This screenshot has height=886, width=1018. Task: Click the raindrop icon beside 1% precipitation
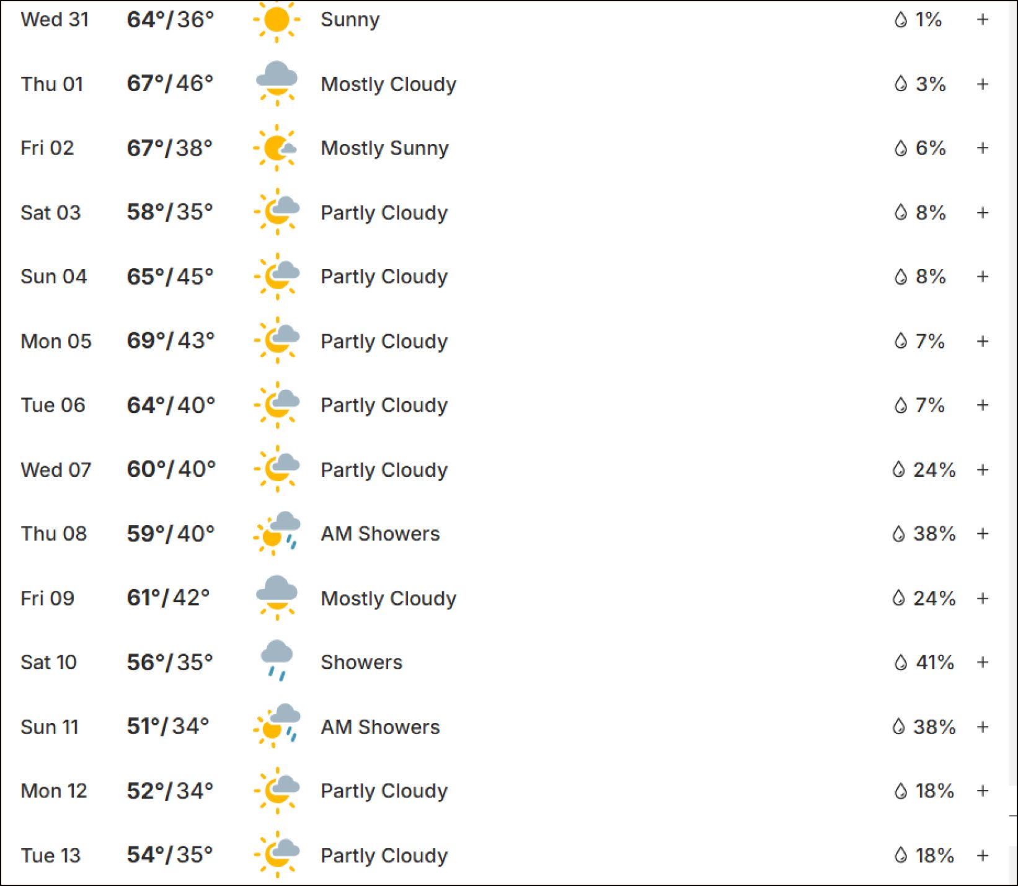(901, 20)
